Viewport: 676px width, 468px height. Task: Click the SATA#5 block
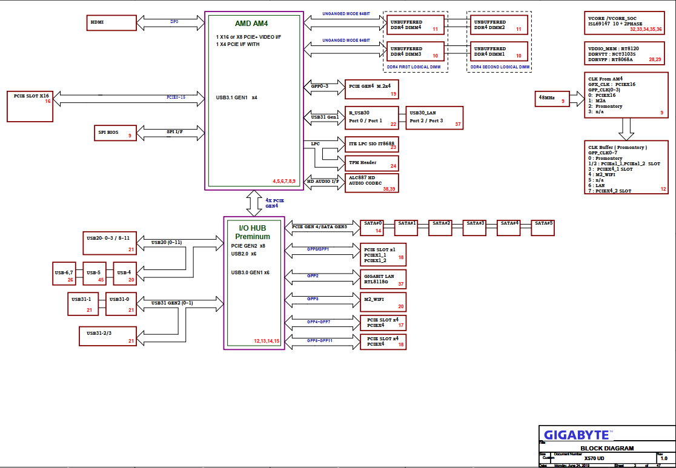pyautogui.click(x=542, y=228)
